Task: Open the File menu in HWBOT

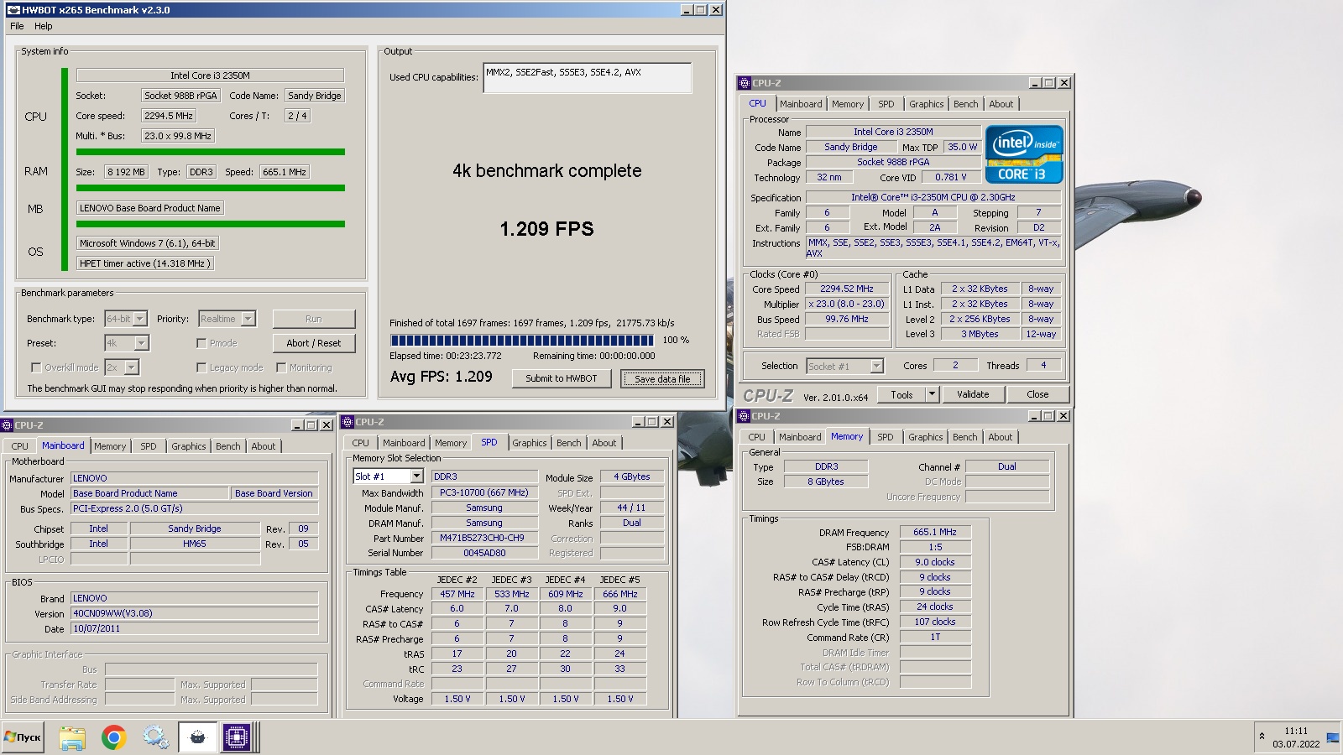Action: [17, 26]
